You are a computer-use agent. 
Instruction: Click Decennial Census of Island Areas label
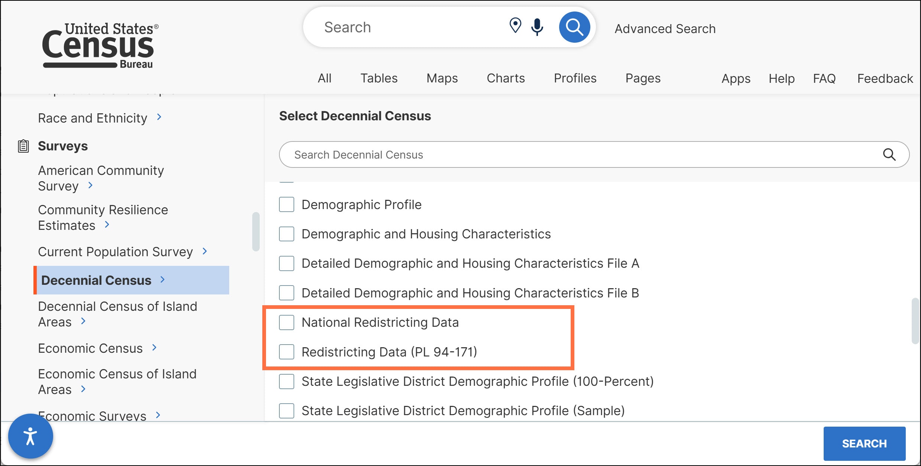117,314
